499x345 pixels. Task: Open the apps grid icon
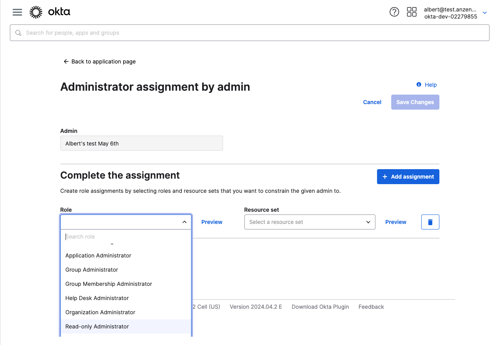411,12
